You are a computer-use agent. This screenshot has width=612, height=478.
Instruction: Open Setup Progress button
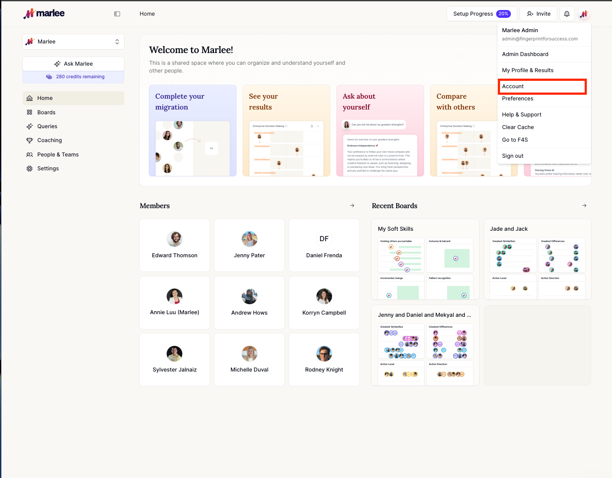pyautogui.click(x=482, y=14)
